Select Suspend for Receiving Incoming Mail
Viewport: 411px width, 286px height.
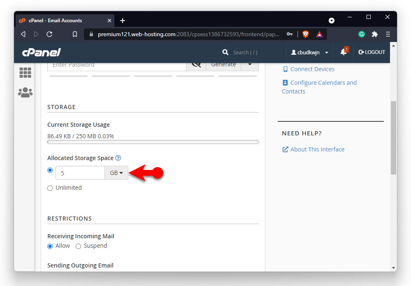coord(78,246)
